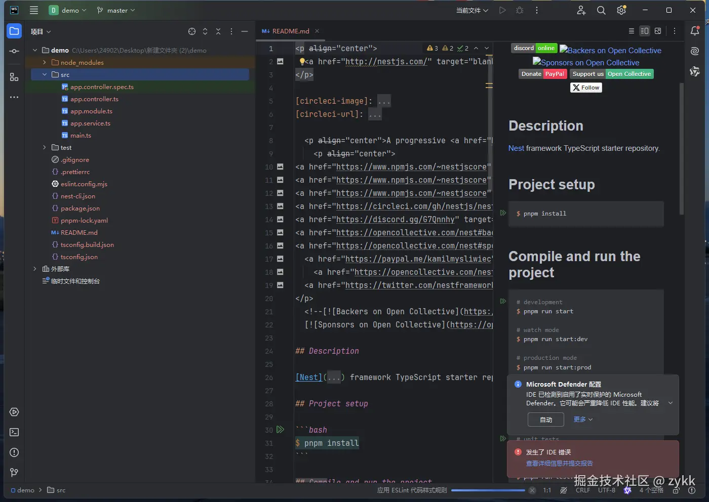Screen dimensions: 709x502
Task: Run the pnpm install gutter arrow
Action: (280, 430)
